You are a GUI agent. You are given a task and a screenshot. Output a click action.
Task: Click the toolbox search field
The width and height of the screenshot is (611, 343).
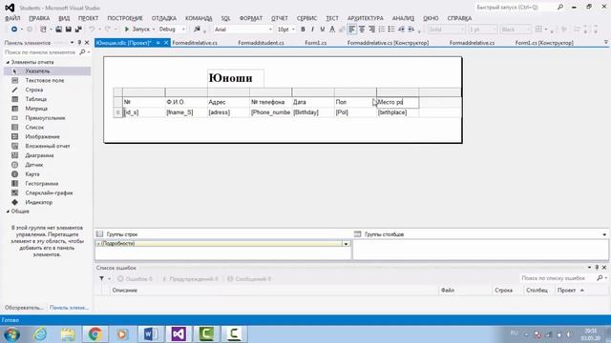(40, 52)
